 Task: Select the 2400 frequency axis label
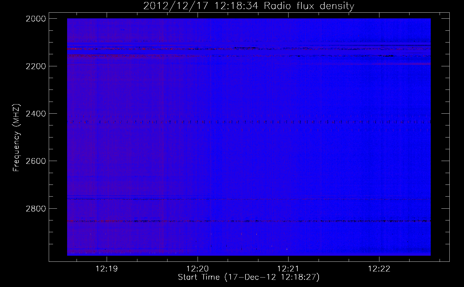(36, 114)
